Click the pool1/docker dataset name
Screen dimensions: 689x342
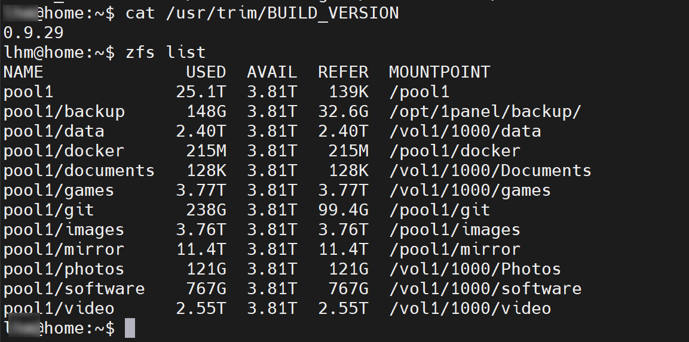(x=64, y=151)
